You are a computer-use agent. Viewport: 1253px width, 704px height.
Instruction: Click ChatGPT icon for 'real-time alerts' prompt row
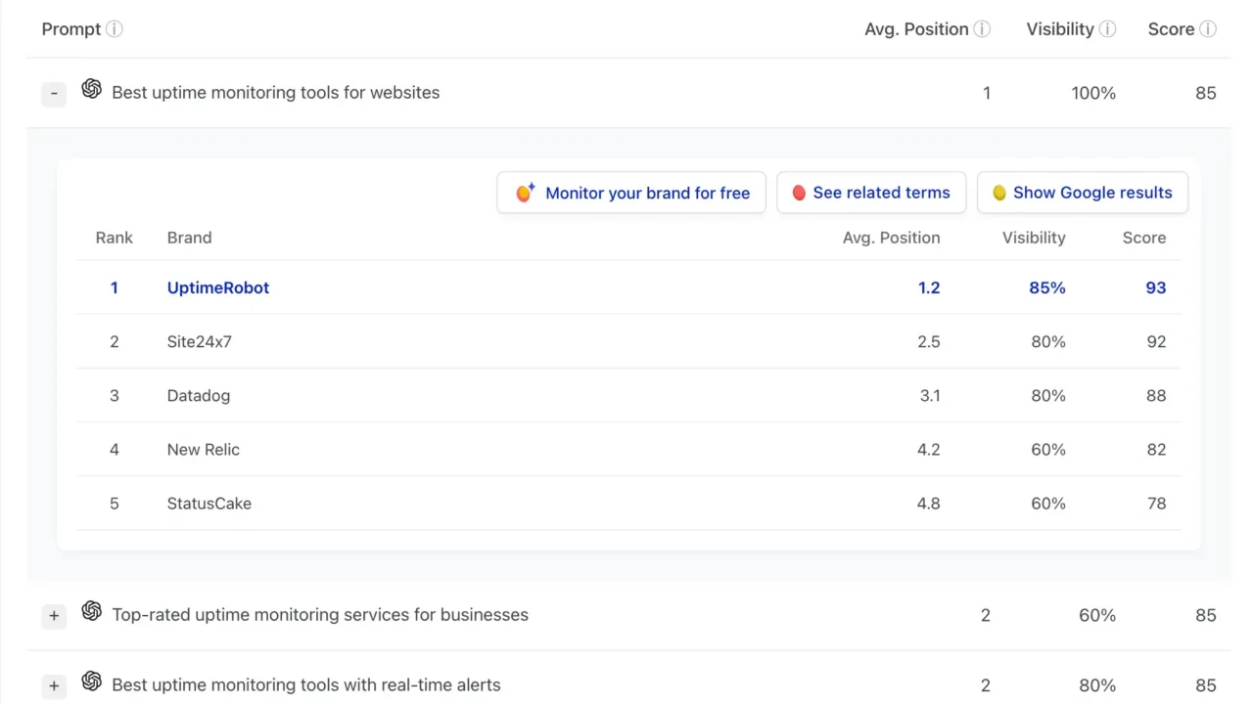tap(91, 682)
